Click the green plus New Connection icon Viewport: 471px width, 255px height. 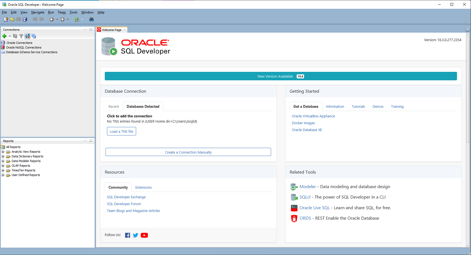4,36
